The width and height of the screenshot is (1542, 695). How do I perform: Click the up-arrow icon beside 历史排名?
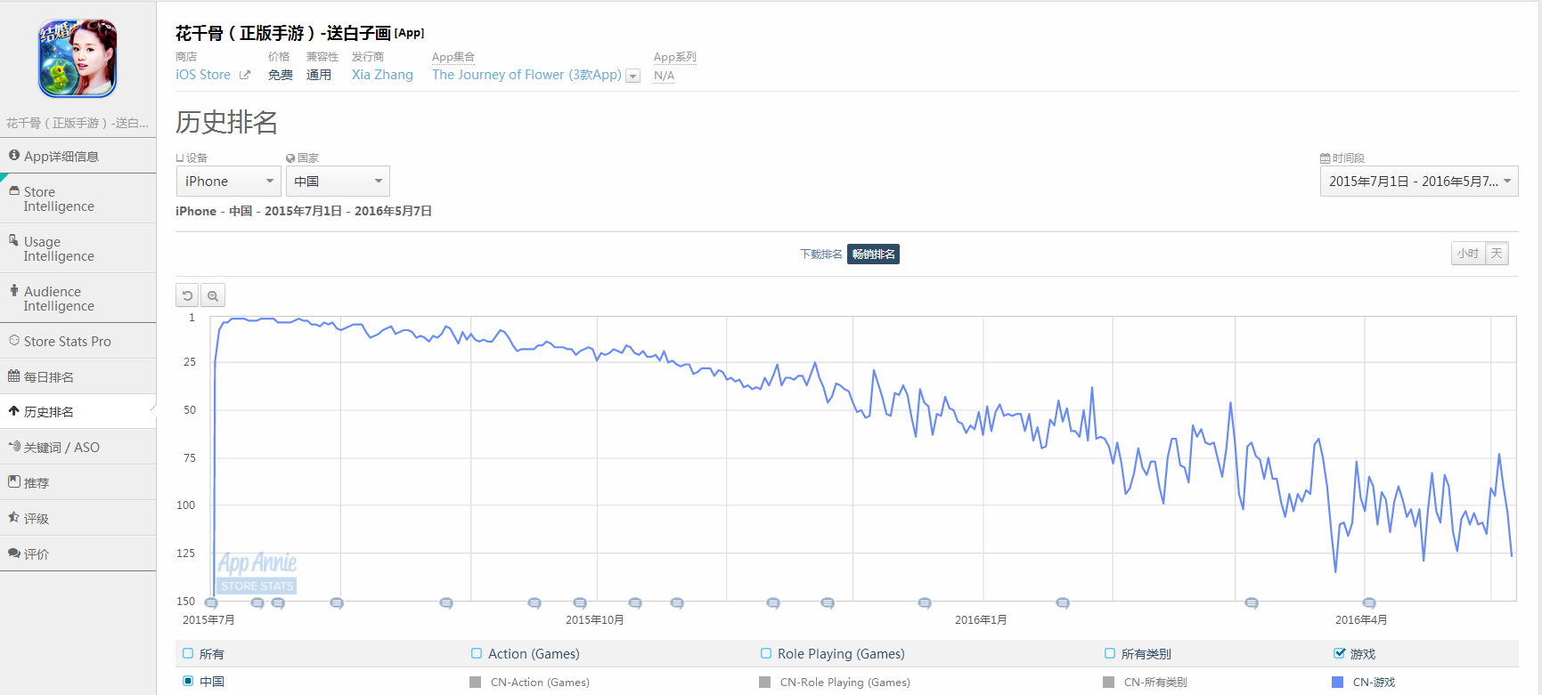pos(14,411)
